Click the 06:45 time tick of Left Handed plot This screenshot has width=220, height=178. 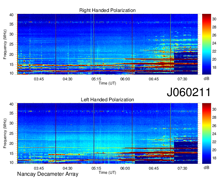coord(154,168)
